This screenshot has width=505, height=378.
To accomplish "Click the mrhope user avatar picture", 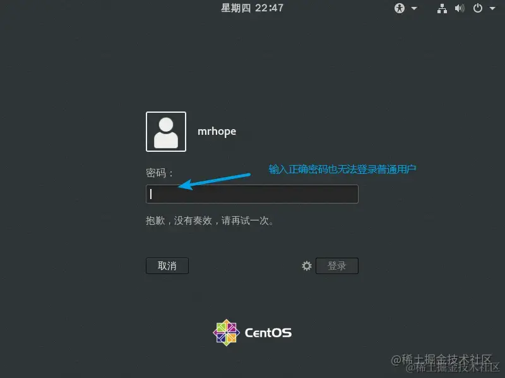I will tap(165, 132).
